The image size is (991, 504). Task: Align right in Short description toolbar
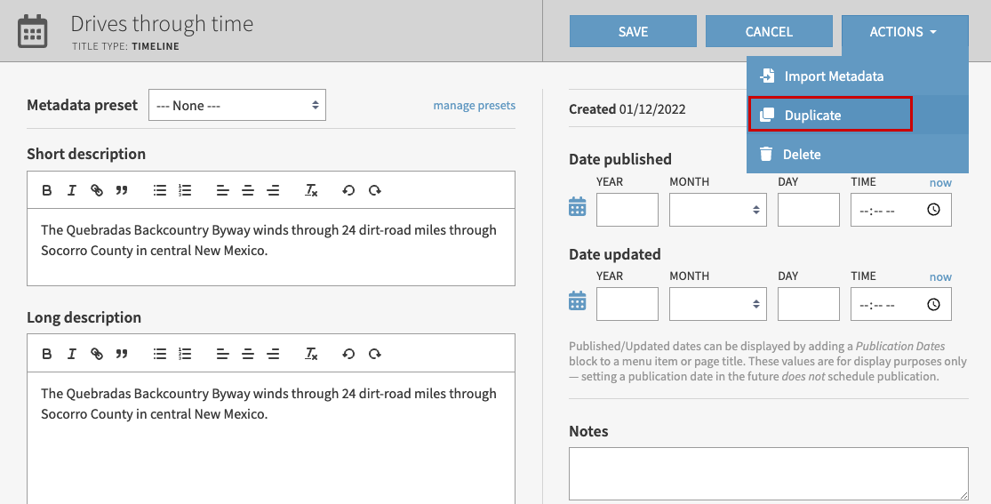click(273, 190)
